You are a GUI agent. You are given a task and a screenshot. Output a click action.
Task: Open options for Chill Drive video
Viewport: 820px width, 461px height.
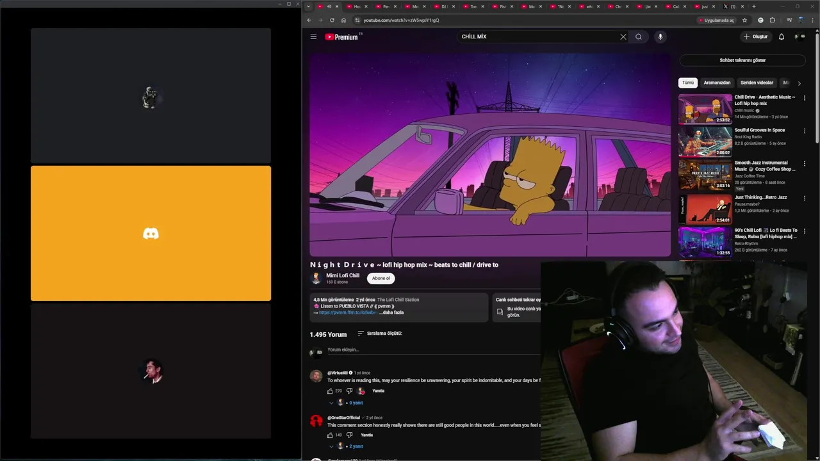(804, 98)
